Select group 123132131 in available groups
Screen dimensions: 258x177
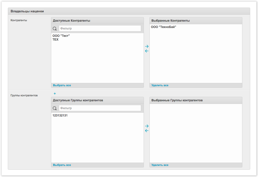click(x=60, y=115)
